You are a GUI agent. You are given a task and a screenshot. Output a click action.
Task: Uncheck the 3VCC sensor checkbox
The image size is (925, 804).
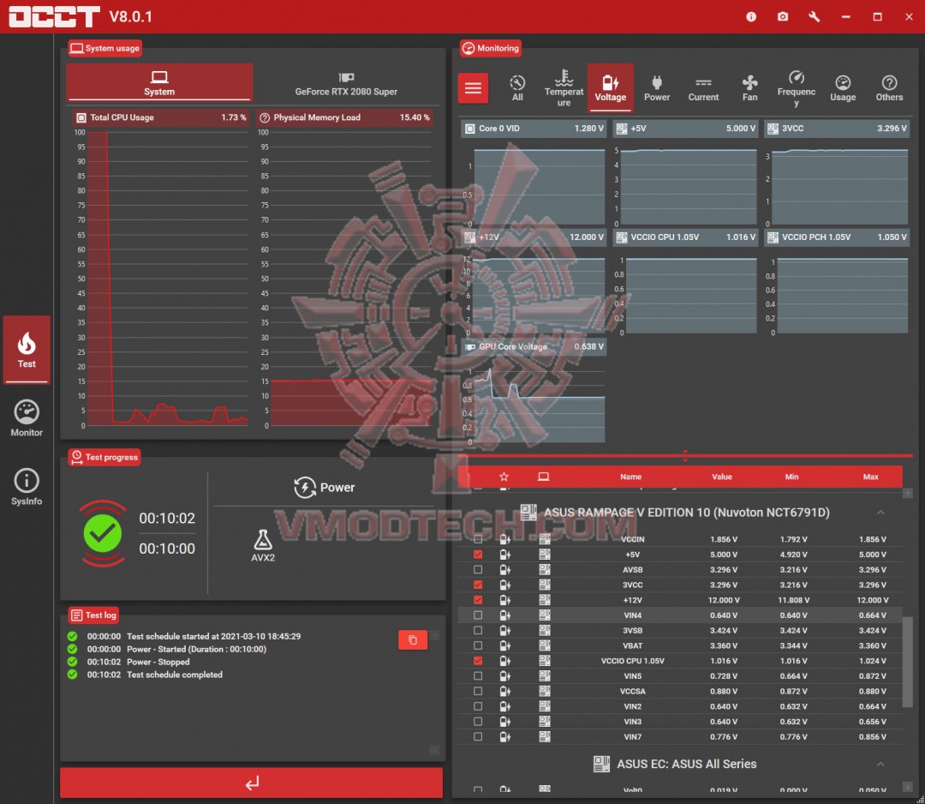click(x=478, y=585)
